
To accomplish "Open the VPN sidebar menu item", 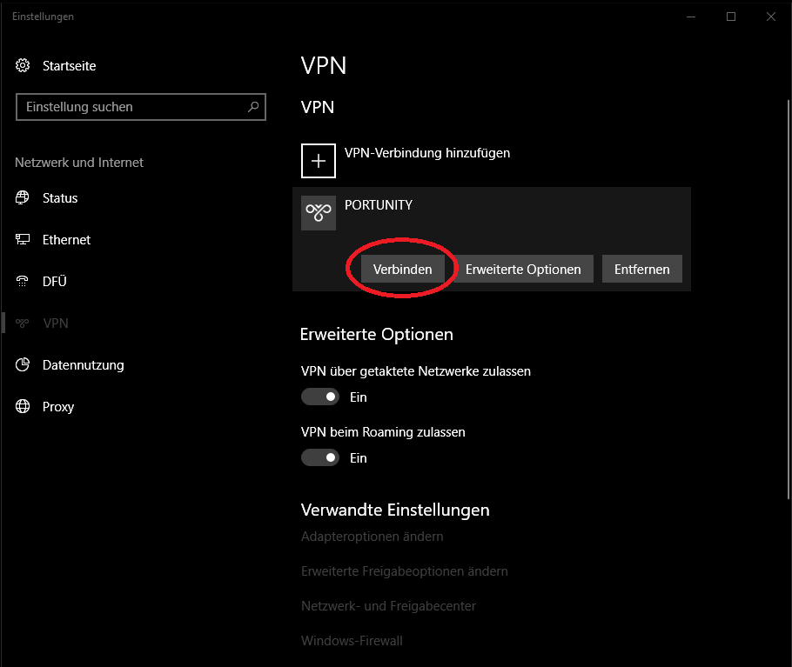I will click(x=55, y=323).
